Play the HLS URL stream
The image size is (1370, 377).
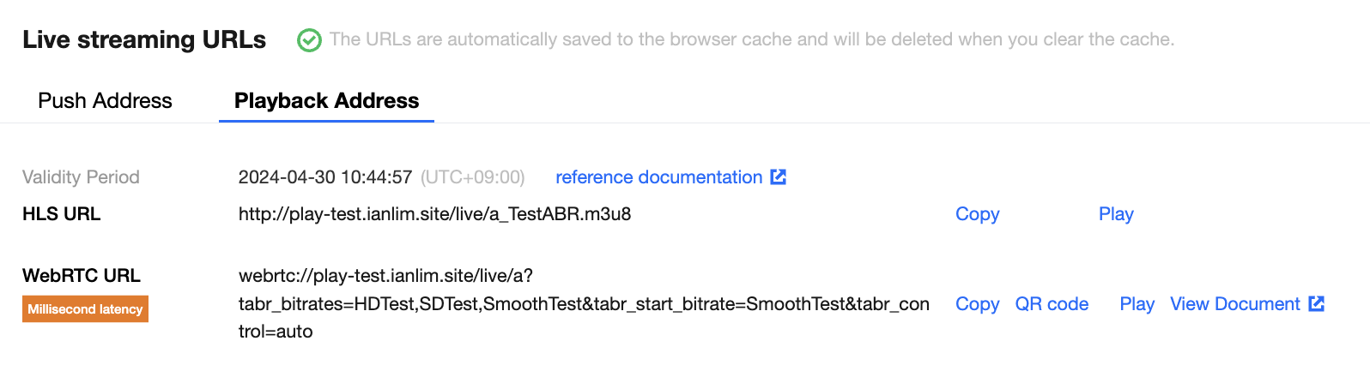tap(1116, 214)
